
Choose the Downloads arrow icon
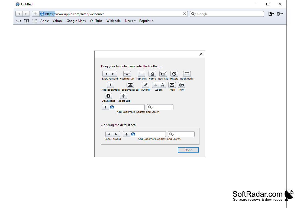pyautogui.click(x=108, y=96)
